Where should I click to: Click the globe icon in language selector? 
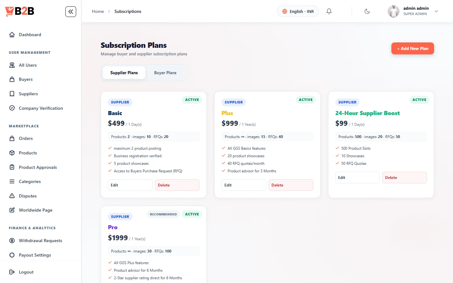pyautogui.click(x=285, y=11)
